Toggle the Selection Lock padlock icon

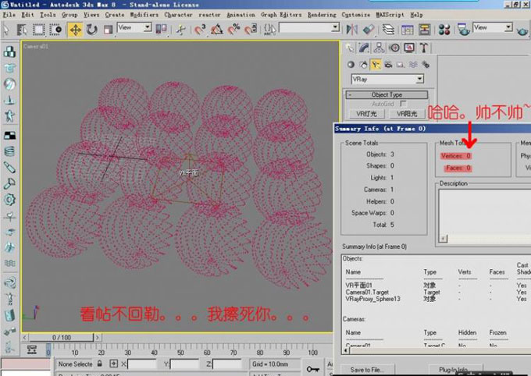tap(100, 364)
